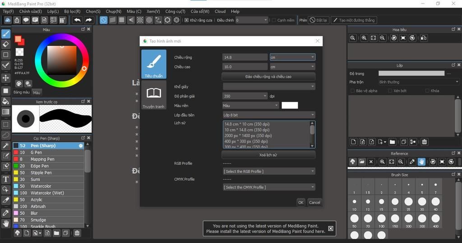Open the Độ phân giải 350 dropdown
This screenshot has width=462, height=243.
click(245, 96)
